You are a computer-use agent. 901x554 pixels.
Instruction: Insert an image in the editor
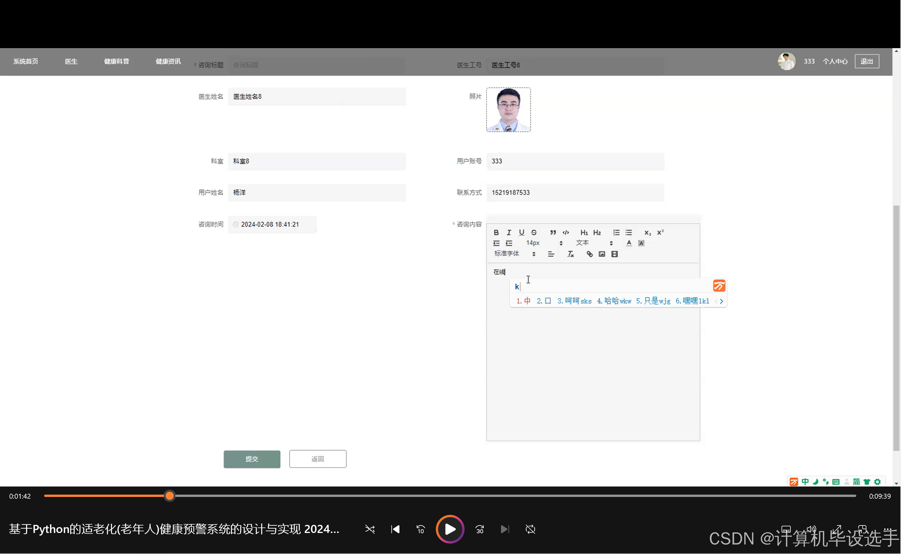point(602,254)
